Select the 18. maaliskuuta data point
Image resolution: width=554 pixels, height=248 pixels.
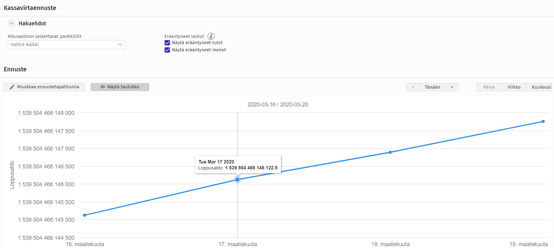[390, 152]
